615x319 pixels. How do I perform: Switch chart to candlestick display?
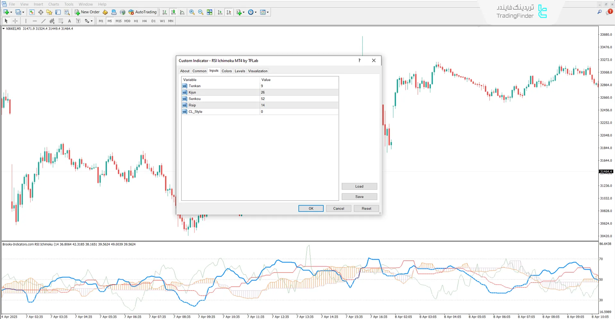pos(173,12)
